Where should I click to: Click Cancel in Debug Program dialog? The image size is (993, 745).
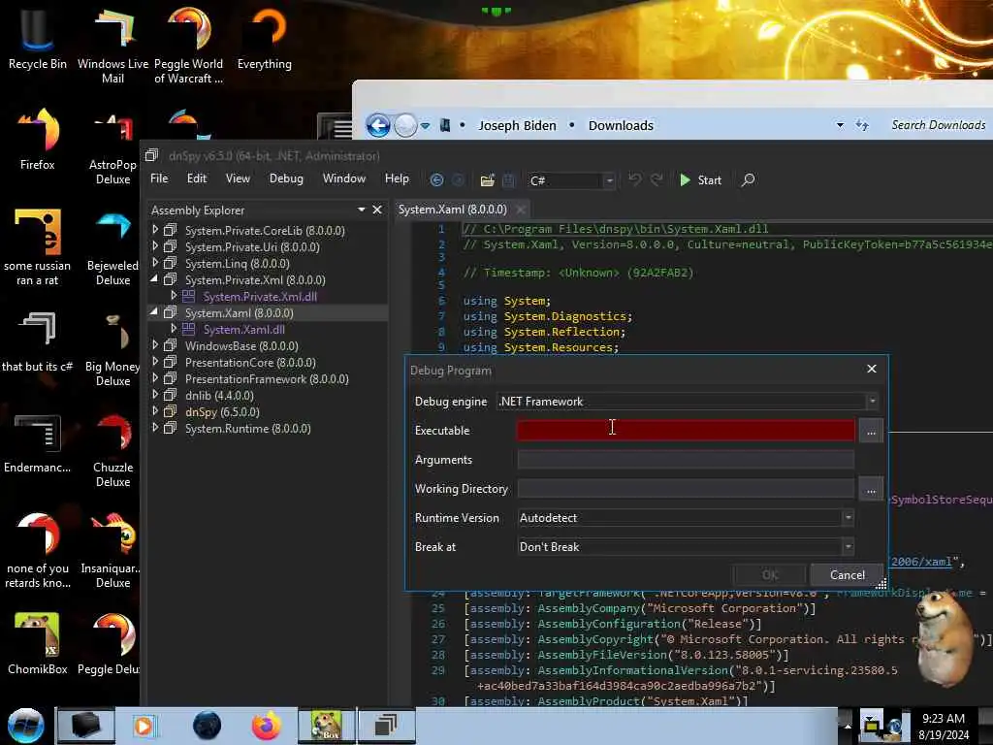pos(848,574)
